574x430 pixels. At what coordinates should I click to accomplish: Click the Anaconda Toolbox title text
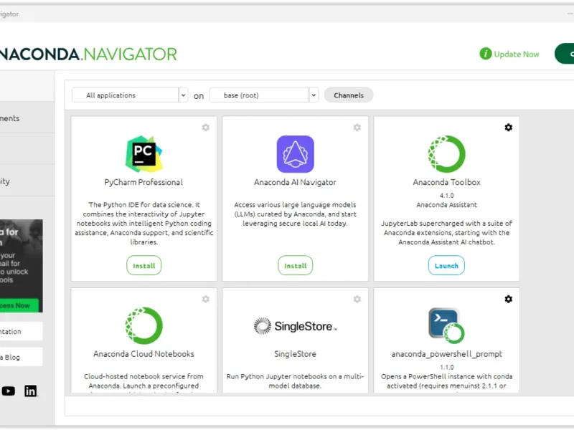(x=446, y=182)
